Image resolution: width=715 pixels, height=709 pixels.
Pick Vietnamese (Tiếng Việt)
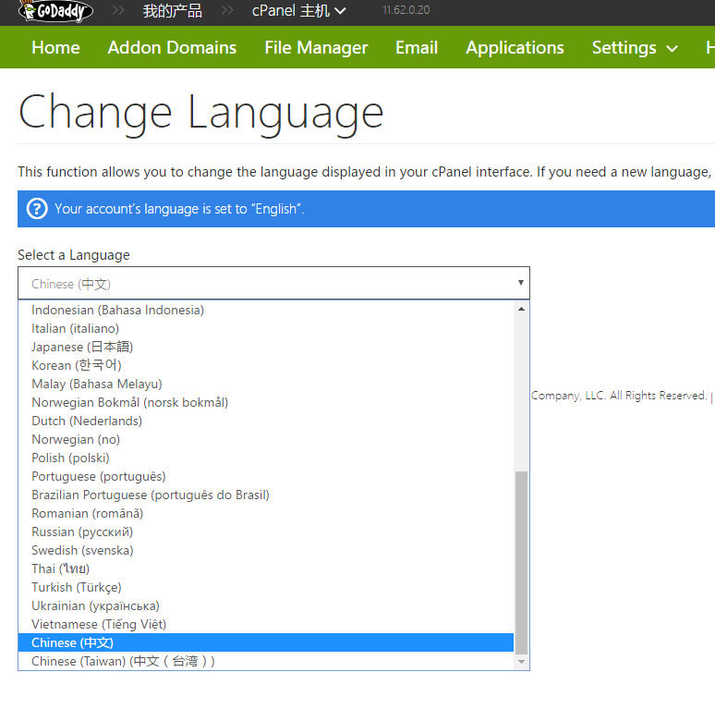[266, 624]
